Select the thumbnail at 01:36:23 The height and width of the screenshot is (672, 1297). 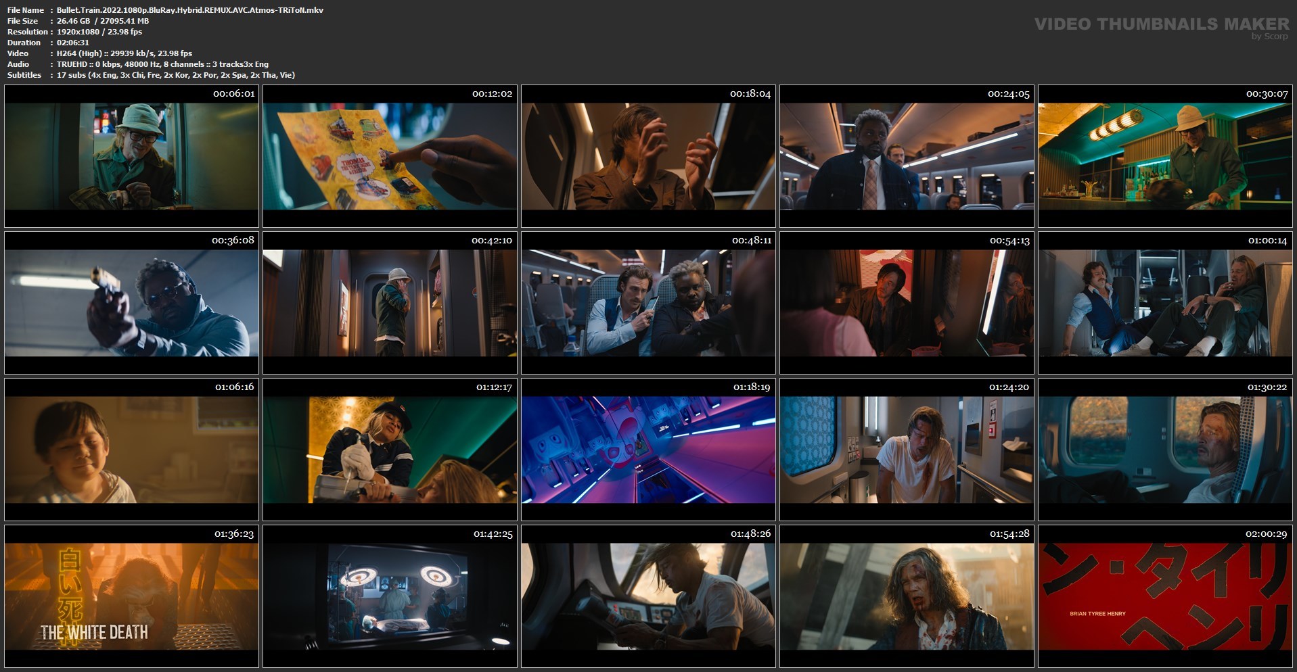[x=131, y=596]
